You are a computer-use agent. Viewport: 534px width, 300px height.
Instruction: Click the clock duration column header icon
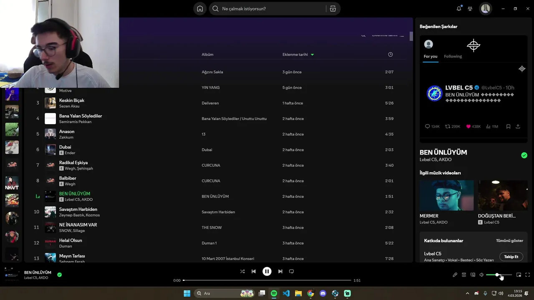pyautogui.click(x=390, y=55)
